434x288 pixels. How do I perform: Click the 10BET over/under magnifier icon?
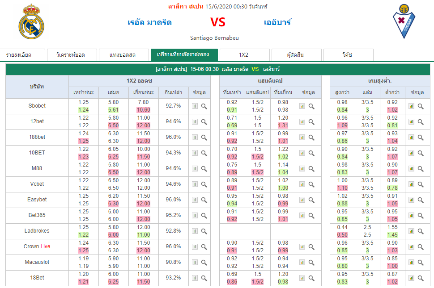point(421,153)
